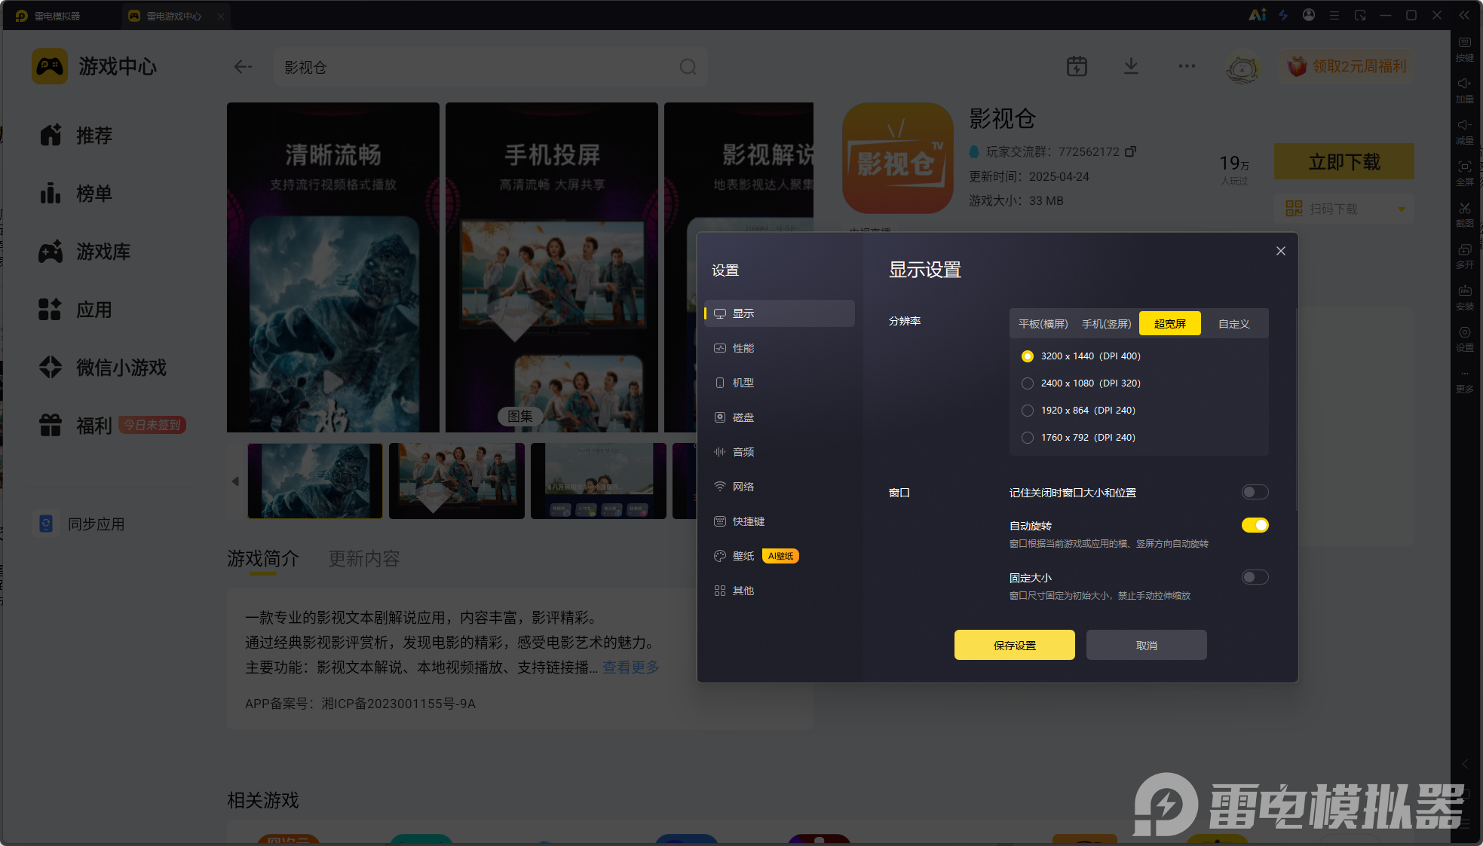Click the 游戏中心 gamepad logo
Screen dimensions: 1483x846
point(50,66)
